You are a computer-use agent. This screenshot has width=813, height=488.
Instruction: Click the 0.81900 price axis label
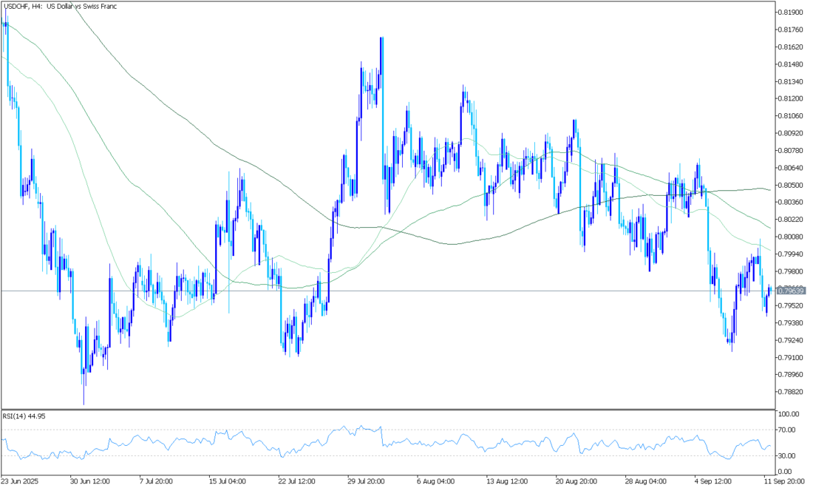(x=791, y=13)
